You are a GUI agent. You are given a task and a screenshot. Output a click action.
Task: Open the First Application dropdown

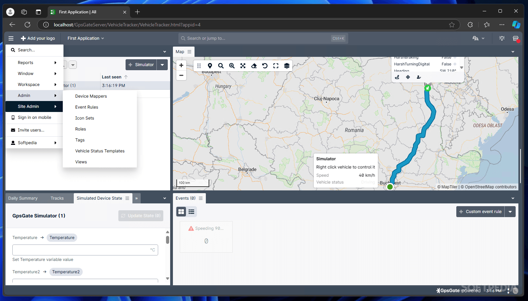click(85, 38)
